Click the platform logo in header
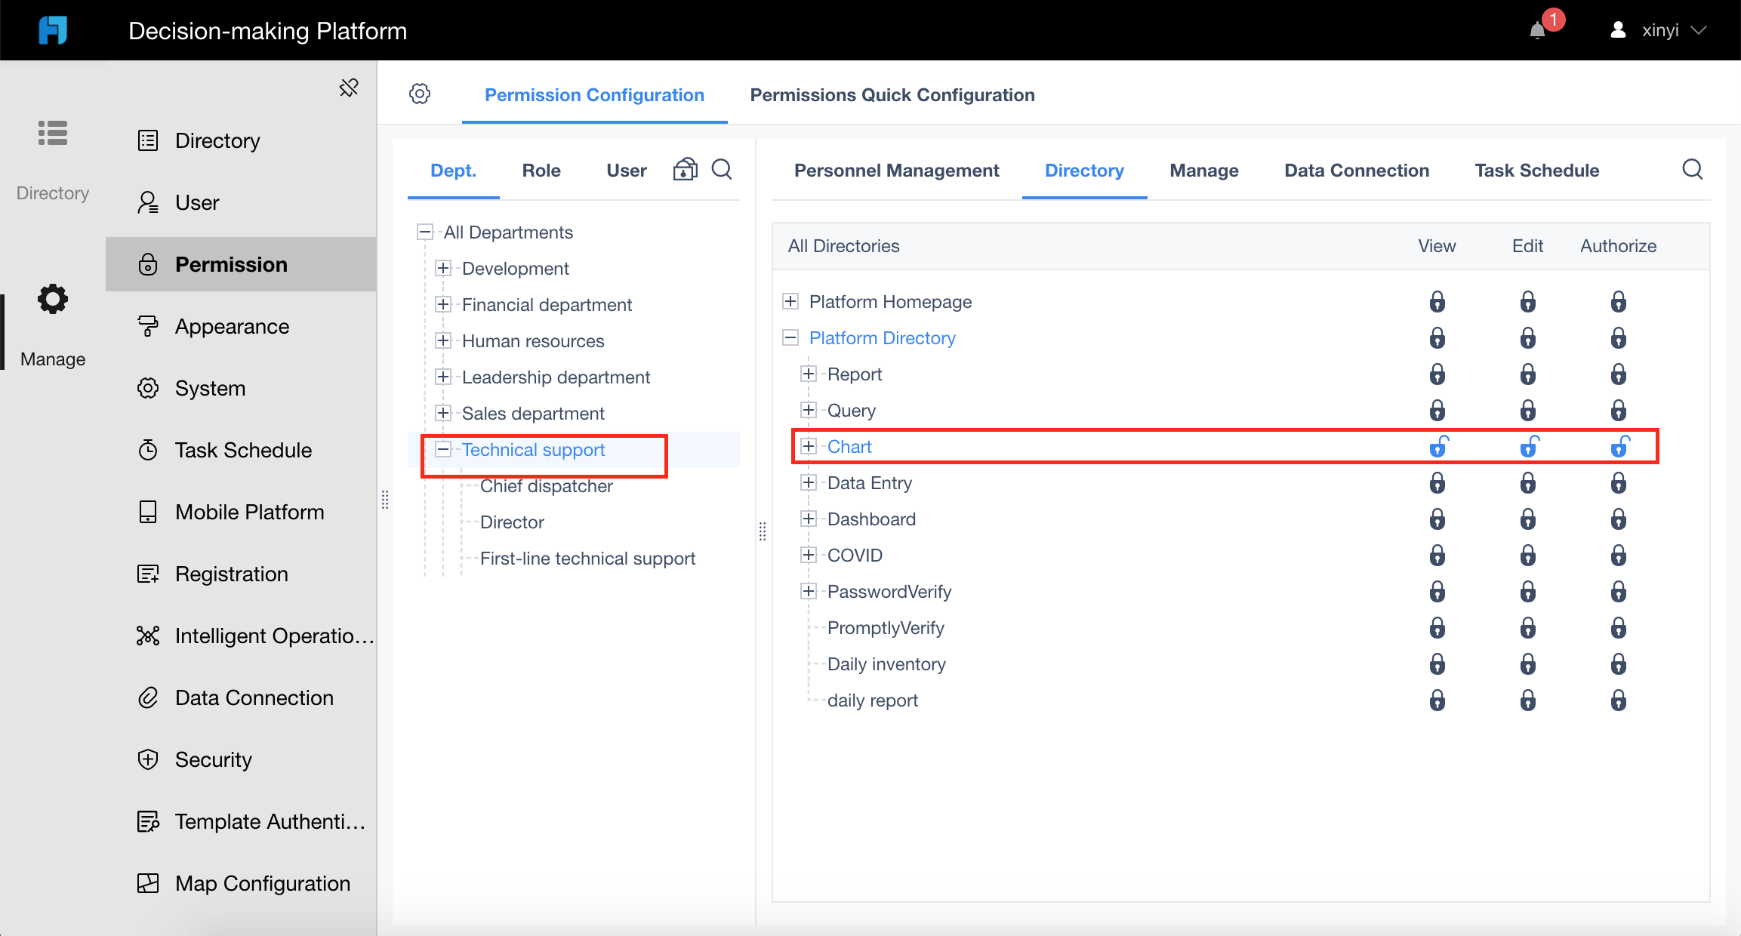This screenshot has width=1741, height=936. click(x=53, y=30)
